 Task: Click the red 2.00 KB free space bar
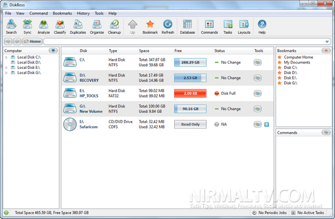point(190,93)
